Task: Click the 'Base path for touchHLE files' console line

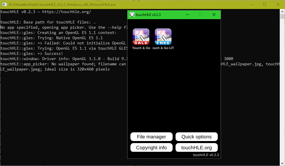Action: coord(48,22)
